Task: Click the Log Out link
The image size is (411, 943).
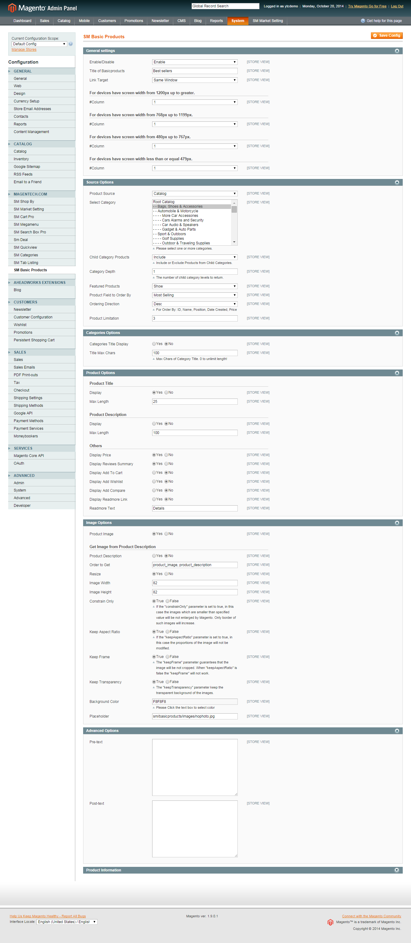Action: pos(397,6)
